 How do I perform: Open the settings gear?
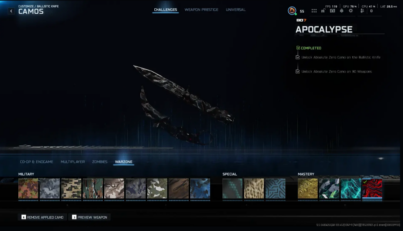tap(351, 11)
